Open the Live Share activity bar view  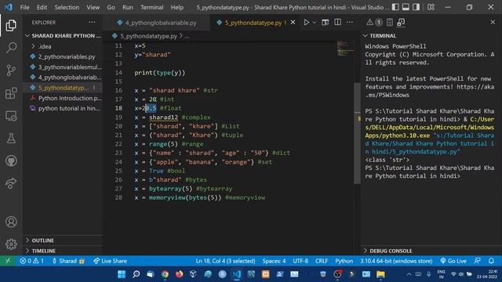coord(11,183)
